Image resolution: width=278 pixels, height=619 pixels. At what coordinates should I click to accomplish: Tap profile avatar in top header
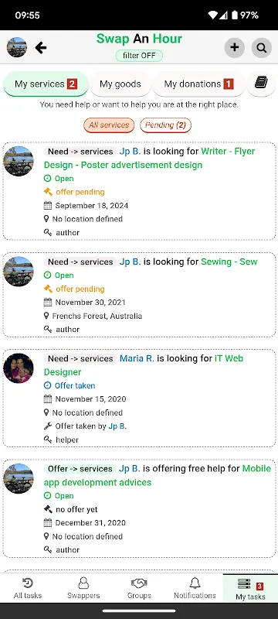point(17,48)
